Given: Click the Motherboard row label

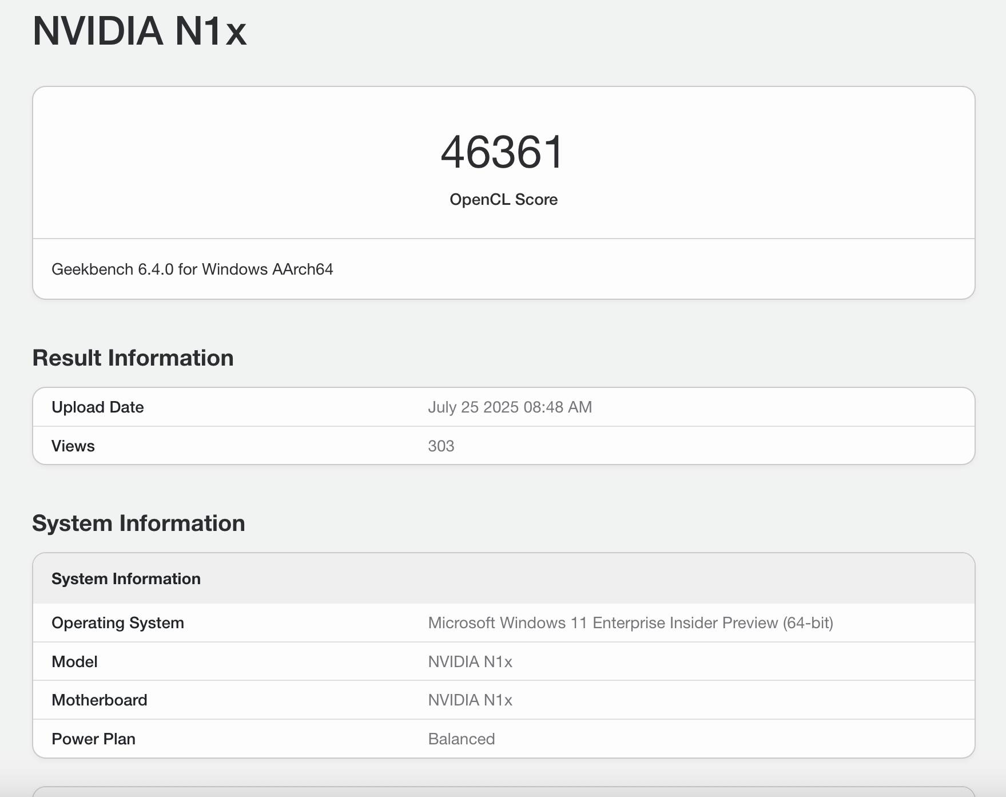Looking at the screenshot, I should tap(100, 700).
